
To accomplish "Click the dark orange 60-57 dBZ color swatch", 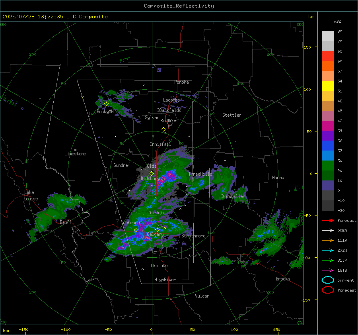I will click(x=328, y=66).
